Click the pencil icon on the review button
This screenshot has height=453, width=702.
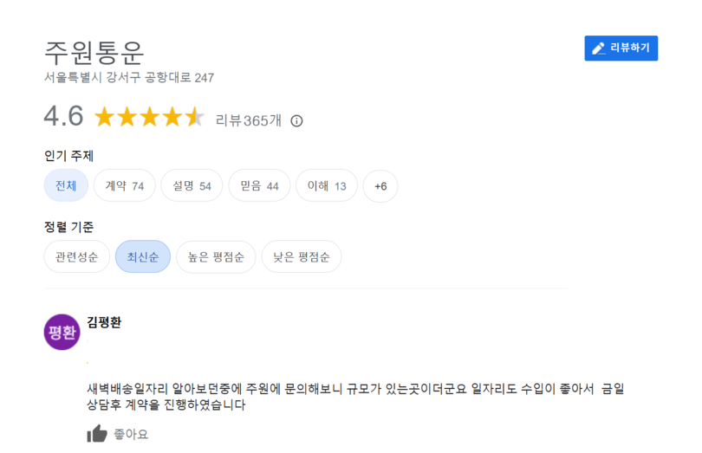(x=599, y=49)
